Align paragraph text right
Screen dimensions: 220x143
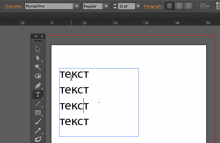point(188,6)
